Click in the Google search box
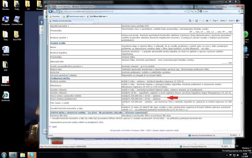 tap(217, 11)
